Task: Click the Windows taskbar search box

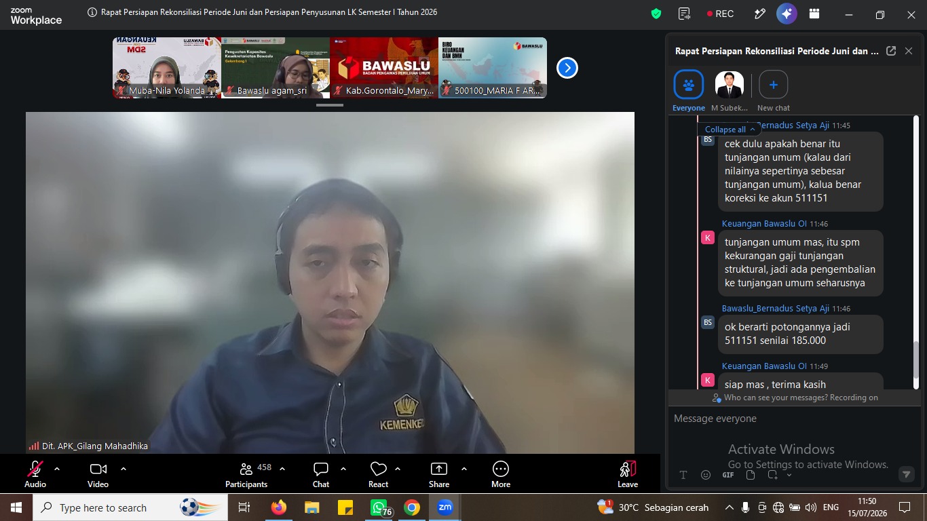Action: click(129, 507)
